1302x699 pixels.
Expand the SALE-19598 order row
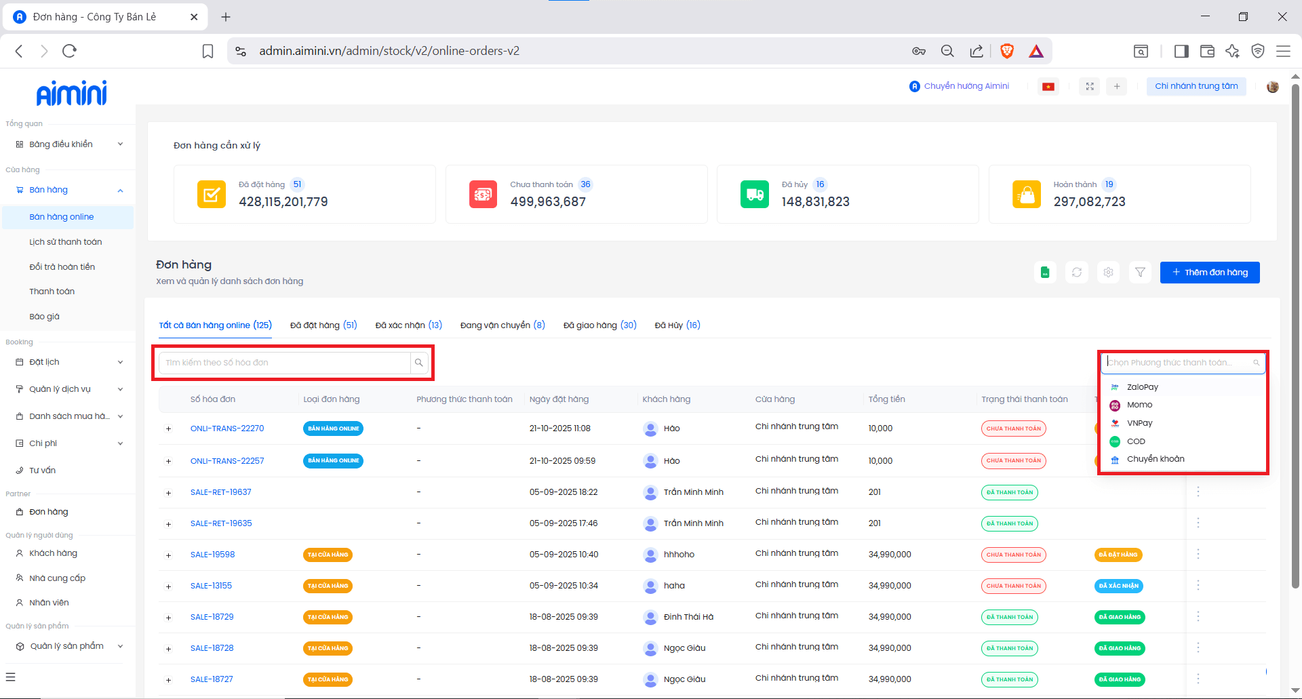[169, 555]
